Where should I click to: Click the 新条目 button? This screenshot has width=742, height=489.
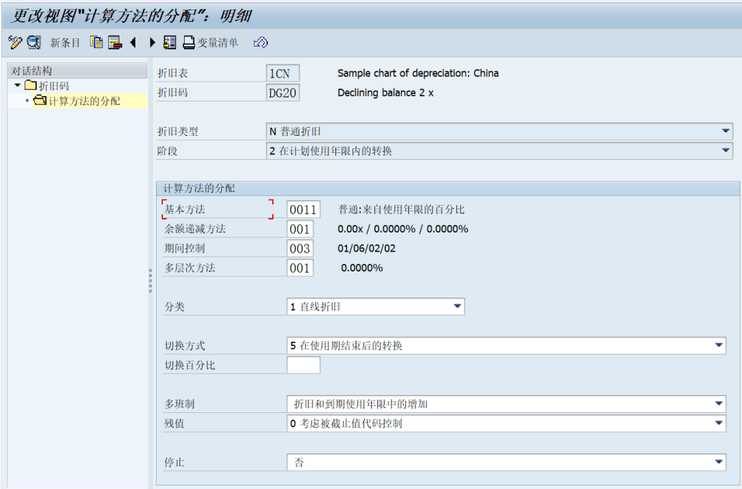65,43
